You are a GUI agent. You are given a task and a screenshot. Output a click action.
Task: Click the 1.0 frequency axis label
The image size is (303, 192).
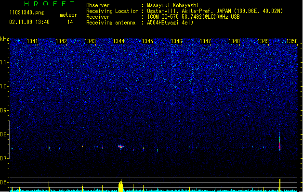point(4,86)
